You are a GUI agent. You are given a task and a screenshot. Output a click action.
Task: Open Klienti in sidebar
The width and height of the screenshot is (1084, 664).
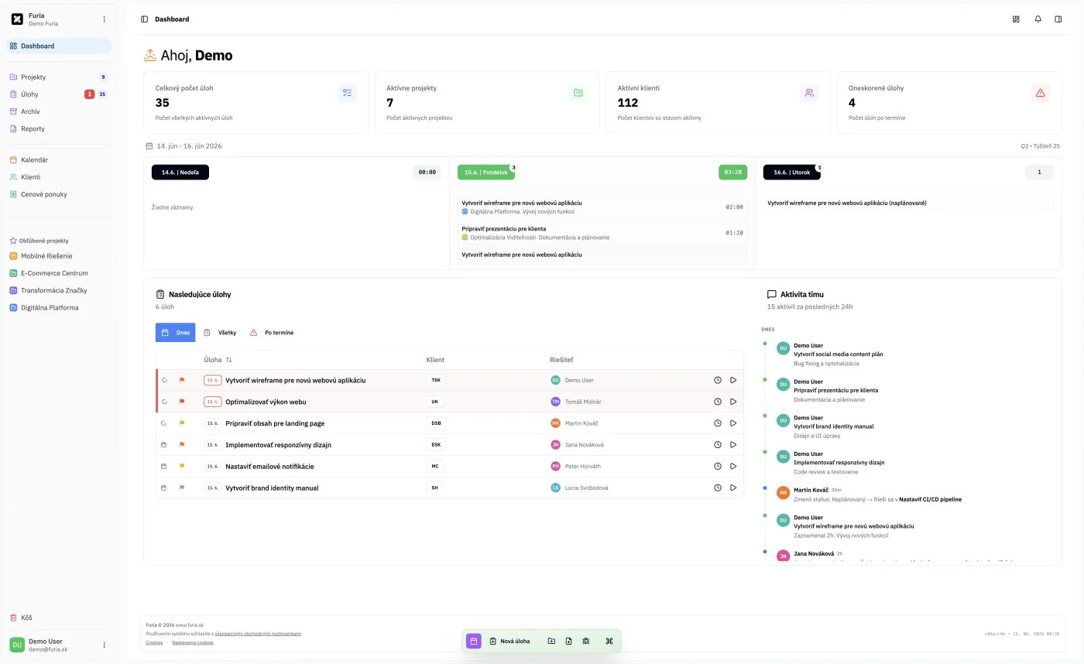pyautogui.click(x=59, y=177)
